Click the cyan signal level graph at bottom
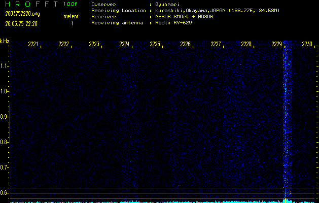This screenshot has height=203, width=319. pos(152,201)
